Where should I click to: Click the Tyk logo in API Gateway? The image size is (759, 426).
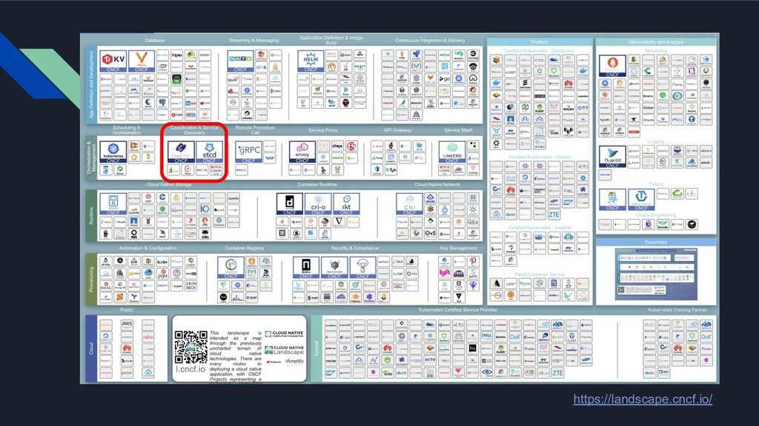click(x=391, y=169)
